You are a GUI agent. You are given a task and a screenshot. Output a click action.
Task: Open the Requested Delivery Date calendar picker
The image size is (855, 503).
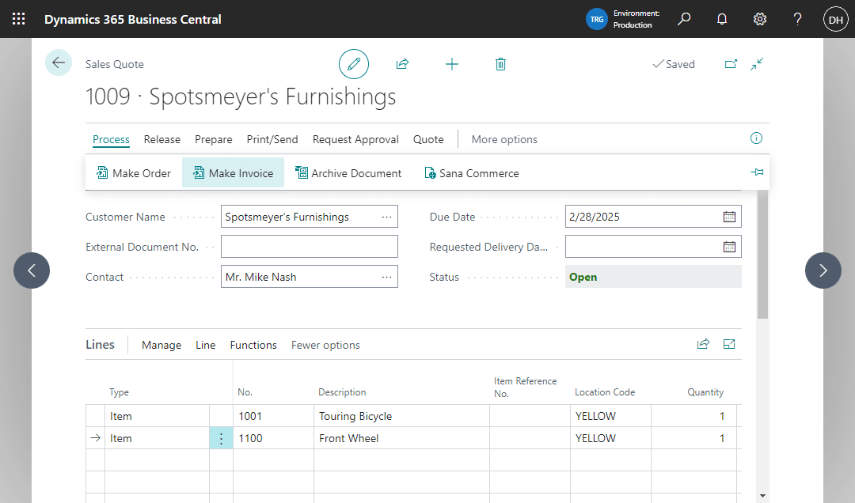[x=729, y=247]
